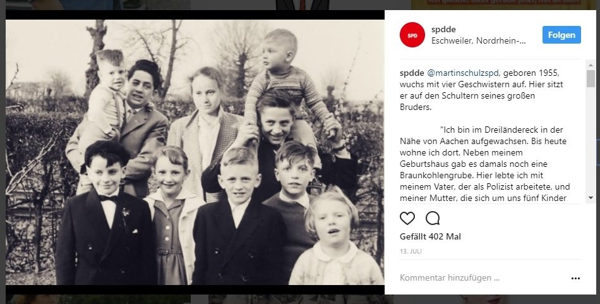Click dimmed overlay left of photo to close
Image resolution: width=600 pixels, height=304 pixels.
[x=3, y=153]
